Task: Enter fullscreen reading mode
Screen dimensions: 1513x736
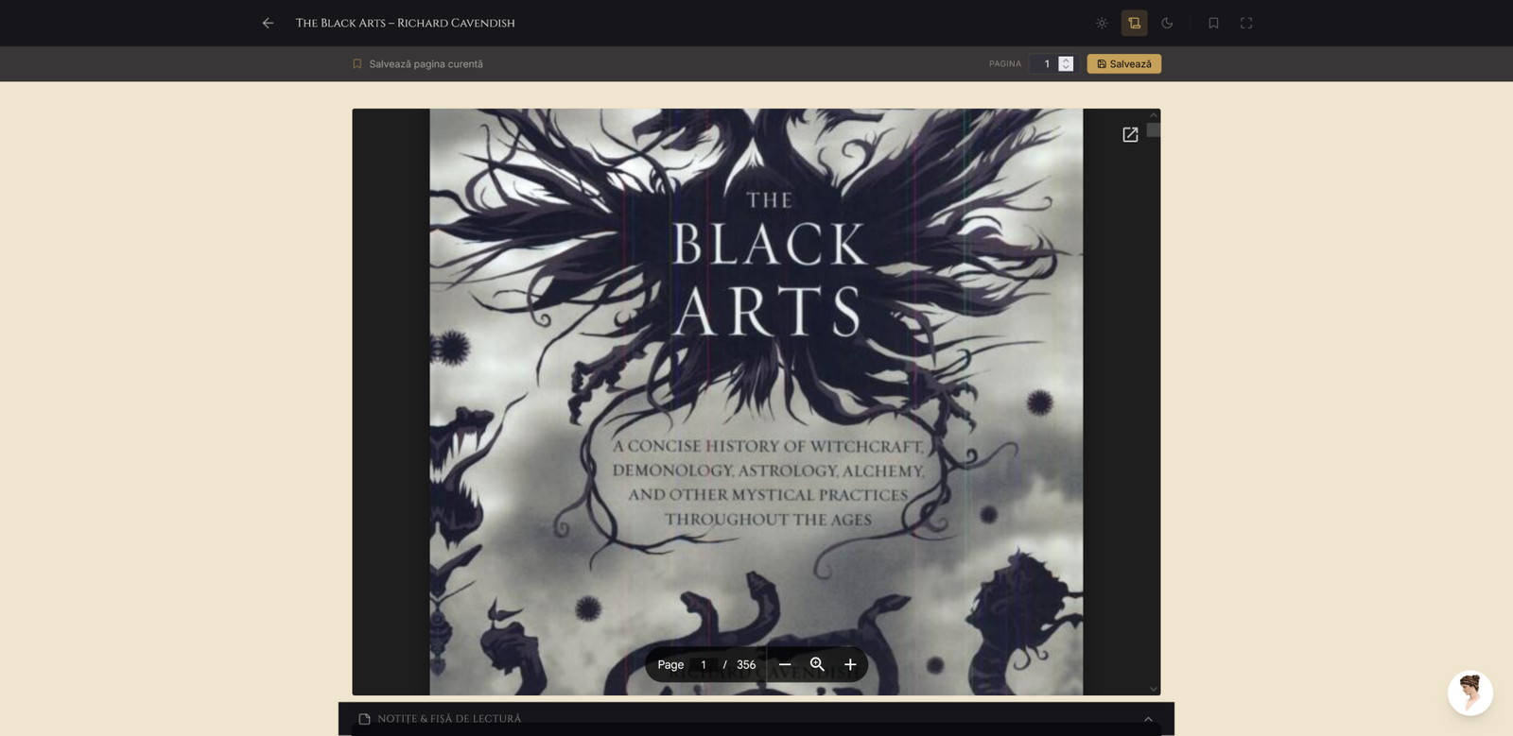Action: tap(1246, 23)
